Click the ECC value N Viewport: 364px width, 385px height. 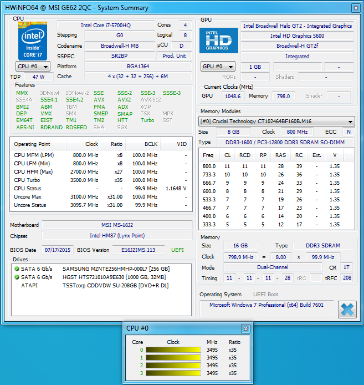348,132
